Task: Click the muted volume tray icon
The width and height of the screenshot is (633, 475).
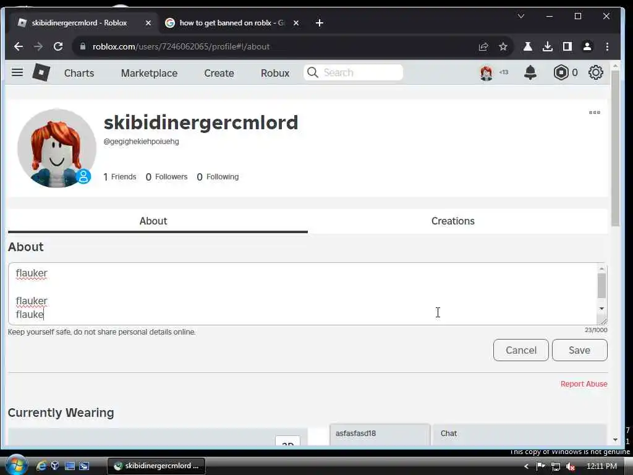Action: coord(571,466)
